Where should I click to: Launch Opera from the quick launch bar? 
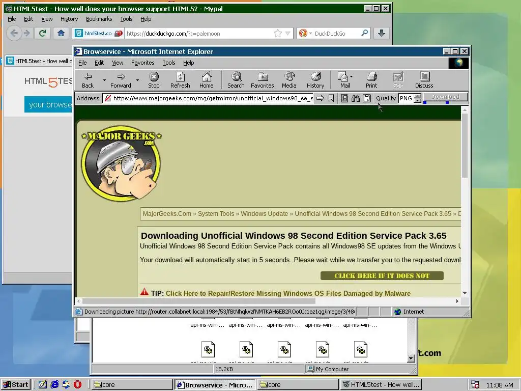[77, 385]
